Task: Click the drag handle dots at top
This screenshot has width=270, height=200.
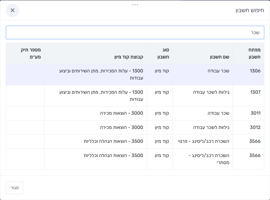Action: click(135, 5)
